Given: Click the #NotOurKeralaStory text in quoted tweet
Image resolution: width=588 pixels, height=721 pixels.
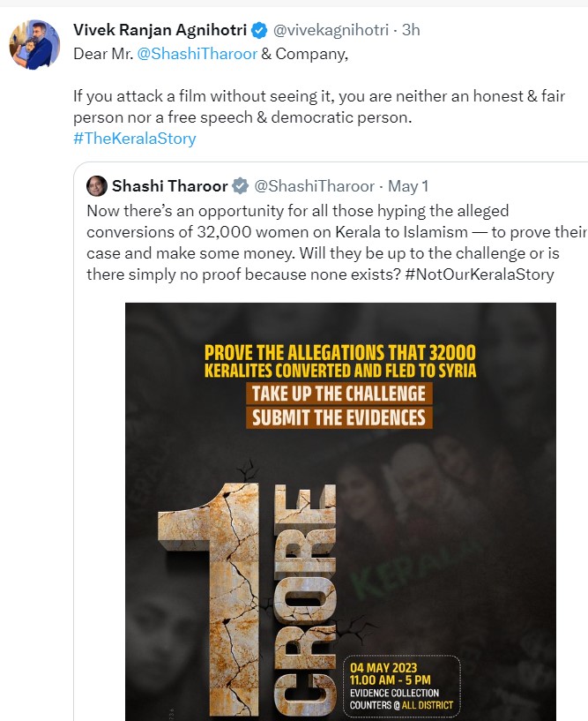Looking at the screenshot, I should [x=480, y=274].
